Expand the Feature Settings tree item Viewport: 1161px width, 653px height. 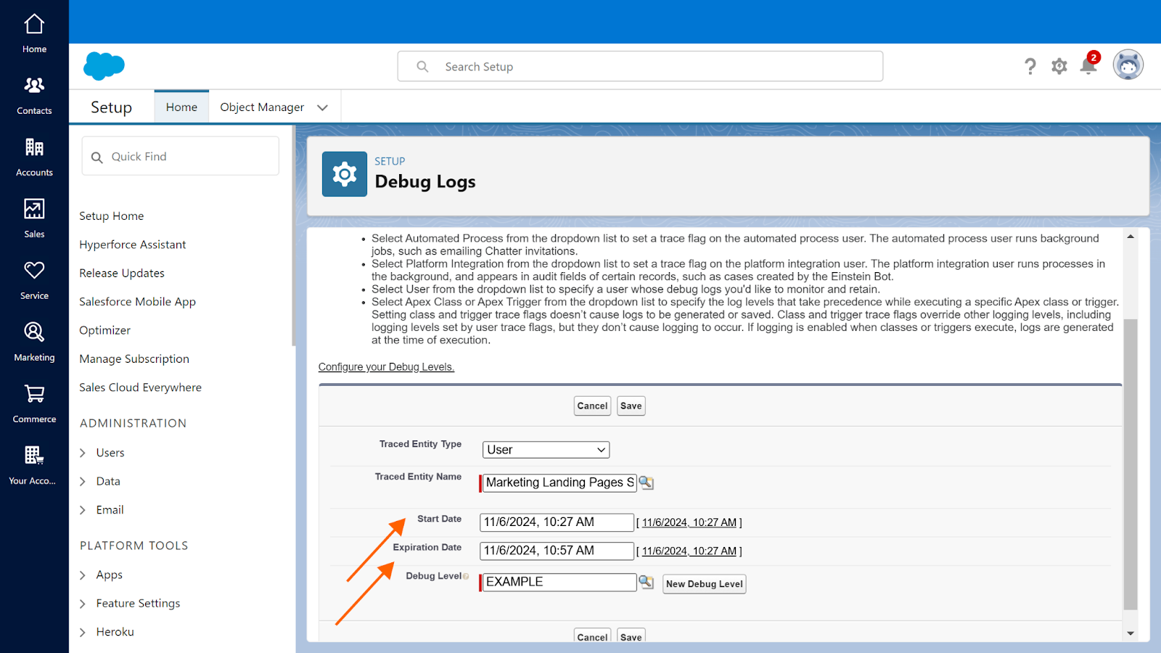(83, 604)
